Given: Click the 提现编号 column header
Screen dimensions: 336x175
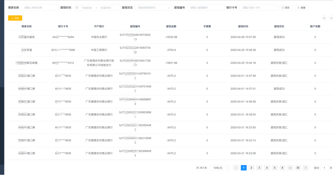Looking at the screenshot, I should (135, 26).
